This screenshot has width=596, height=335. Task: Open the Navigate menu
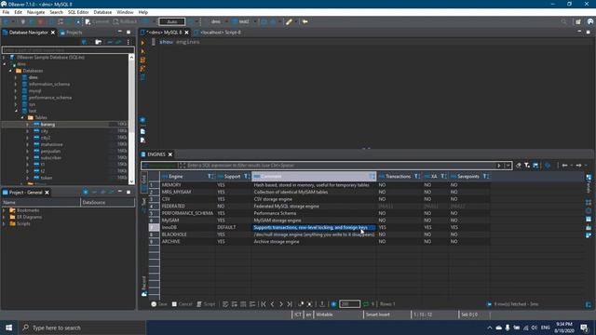pyautogui.click(x=35, y=12)
